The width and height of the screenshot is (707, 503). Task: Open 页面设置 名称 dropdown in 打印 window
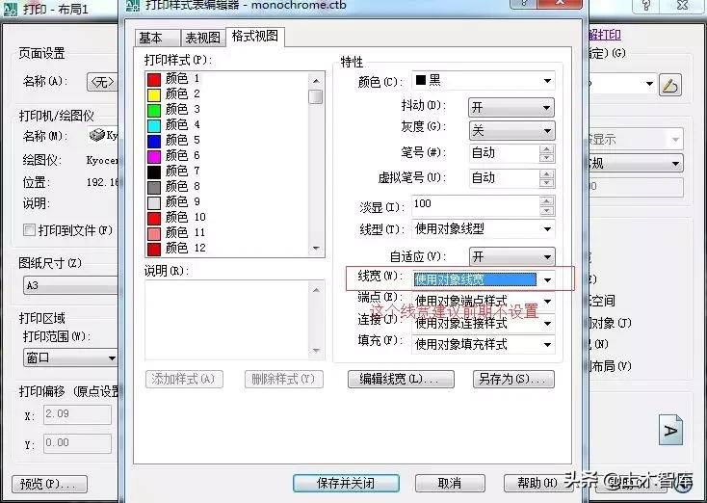[x=102, y=82]
